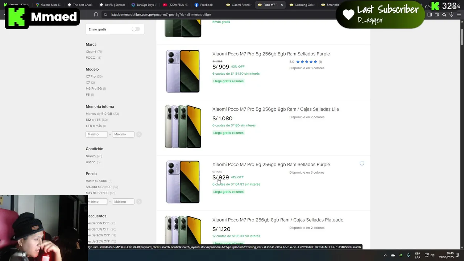
Task: Filter by Xiaomi brand
Action: click(x=94, y=51)
